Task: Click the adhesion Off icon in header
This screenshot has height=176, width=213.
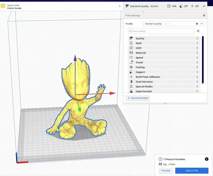Action: tap(192, 6)
